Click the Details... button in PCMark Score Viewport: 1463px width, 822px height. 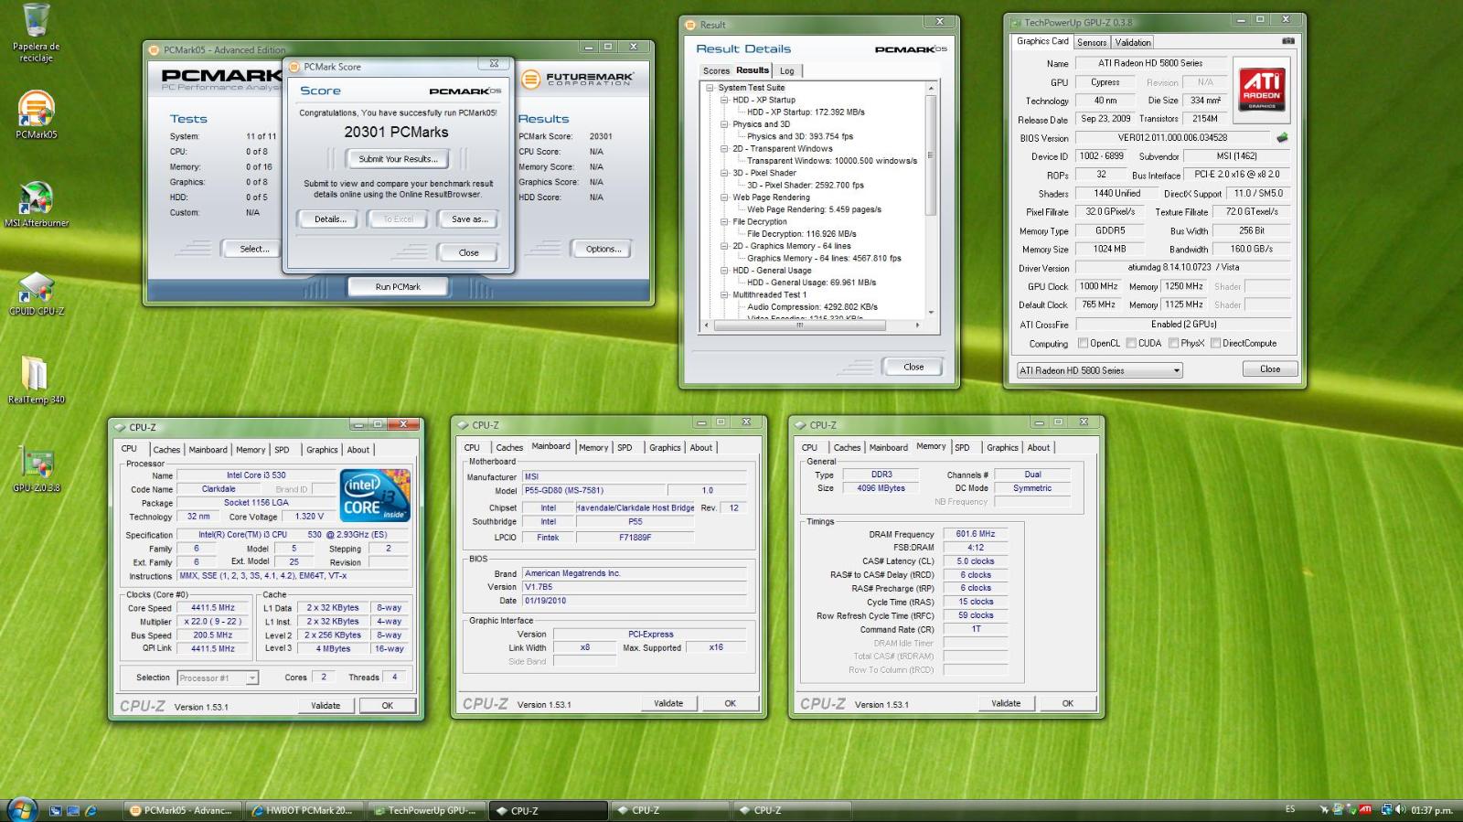[x=330, y=219]
